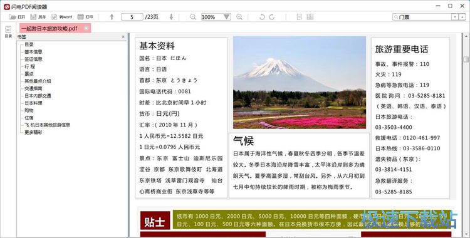
Task: Switch to double page view
Action: pyautogui.click(x=310, y=17)
